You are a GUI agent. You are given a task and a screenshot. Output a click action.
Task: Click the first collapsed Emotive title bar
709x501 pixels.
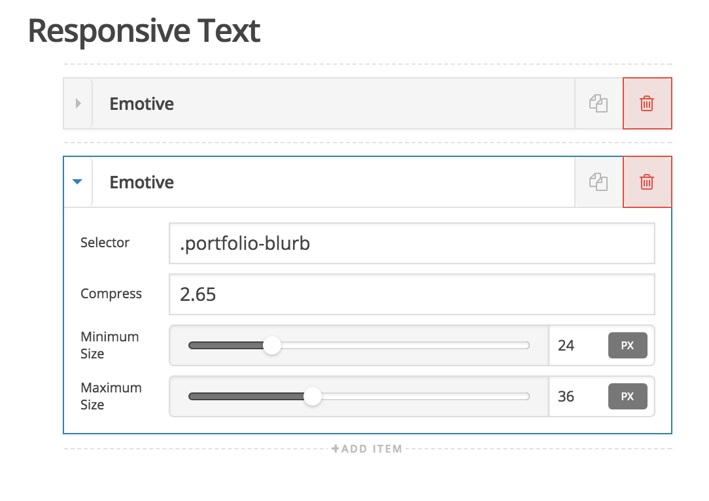click(x=334, y=103)
